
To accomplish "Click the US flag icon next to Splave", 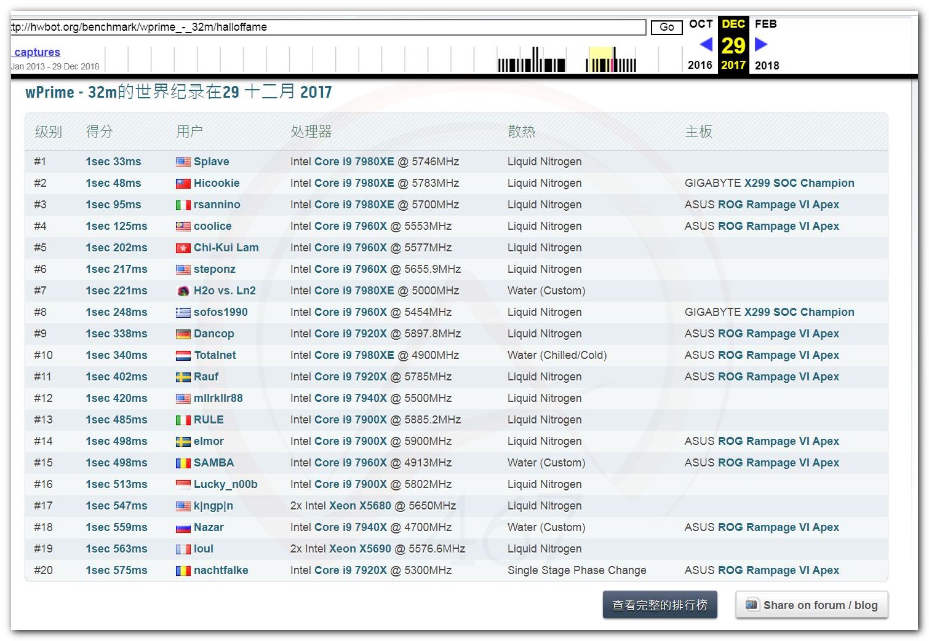I will tap(183, 162).
